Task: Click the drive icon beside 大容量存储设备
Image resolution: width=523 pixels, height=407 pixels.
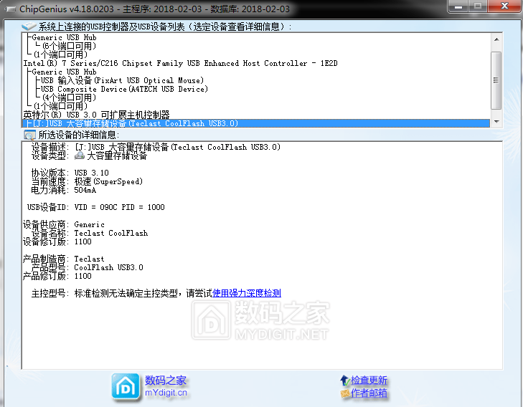Action: [x=80, y=155]
